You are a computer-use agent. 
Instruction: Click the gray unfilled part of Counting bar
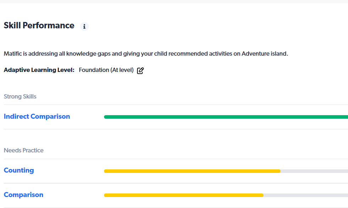314,171
